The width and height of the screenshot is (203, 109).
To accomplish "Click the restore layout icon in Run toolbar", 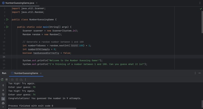I will (x=17, y=80).
